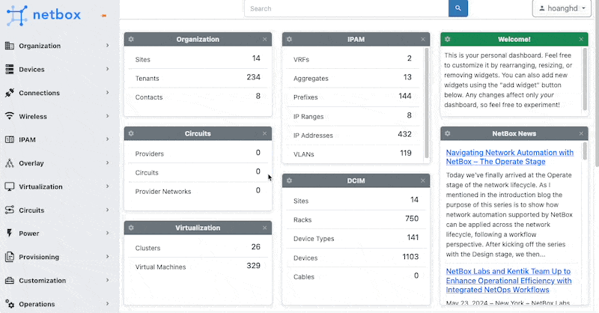Click the Overlay graph icon in sidebar
The image size is (599, 313).
pos(10,163)
